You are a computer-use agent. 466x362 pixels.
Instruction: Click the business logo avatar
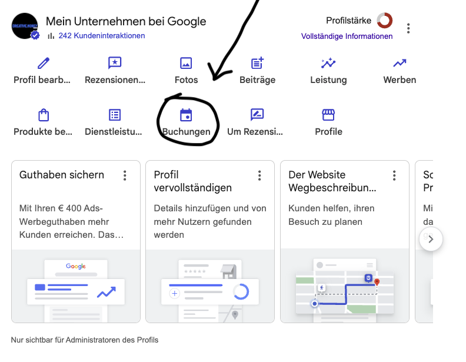coord(25,26)
